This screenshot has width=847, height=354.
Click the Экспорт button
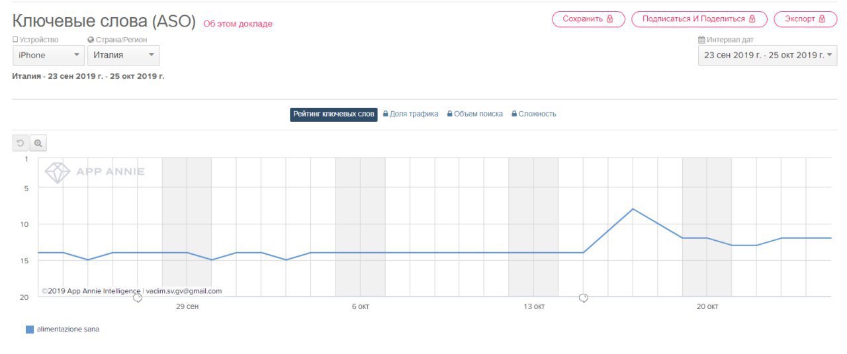(805, 19)
